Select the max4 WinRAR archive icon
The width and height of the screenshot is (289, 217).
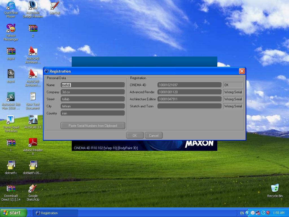click(11, 54)
